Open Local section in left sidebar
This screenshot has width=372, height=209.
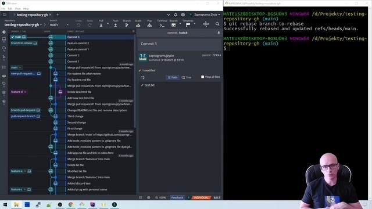coord(4,39)
